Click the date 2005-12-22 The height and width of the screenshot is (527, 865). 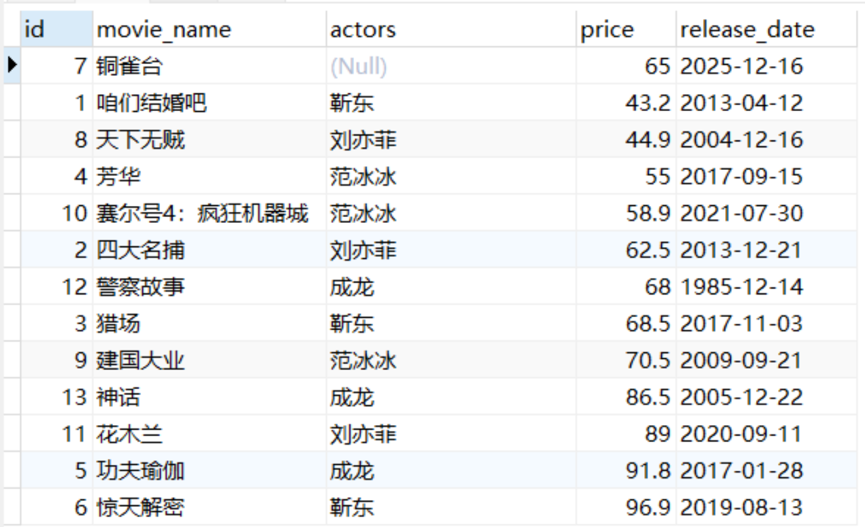tap(742, 397)
